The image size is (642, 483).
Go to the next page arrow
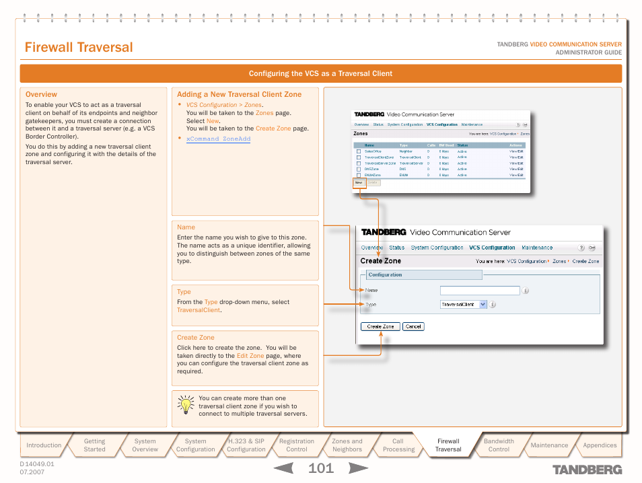coord(358,468)
